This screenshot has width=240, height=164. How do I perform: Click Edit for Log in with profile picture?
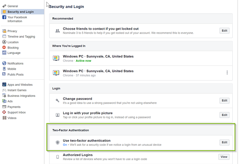pyautogui.click(x=224, y=115)
